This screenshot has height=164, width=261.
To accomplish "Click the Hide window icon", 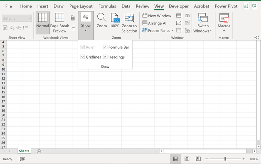I will coord(179,23).
